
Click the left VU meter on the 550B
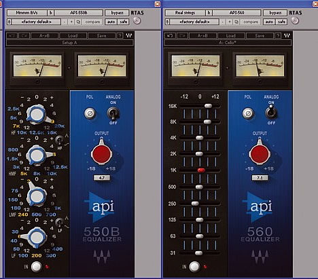click(37, 66)
